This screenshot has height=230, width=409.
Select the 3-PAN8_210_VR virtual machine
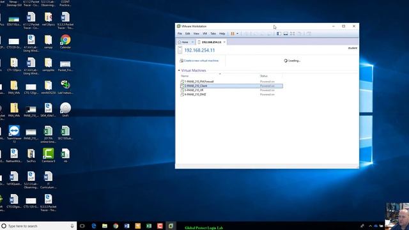[192, 90]
